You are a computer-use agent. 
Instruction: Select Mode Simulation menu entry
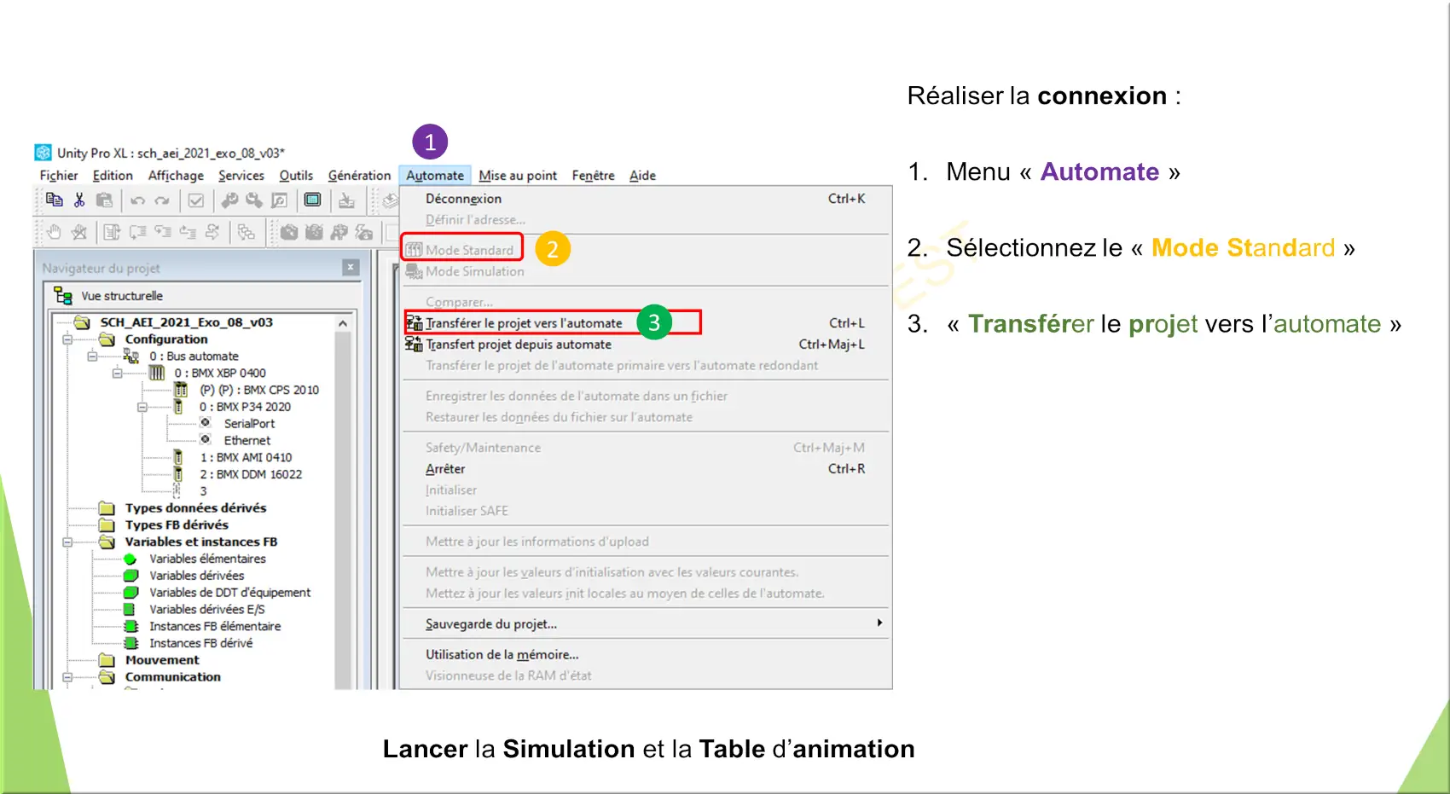647,271
